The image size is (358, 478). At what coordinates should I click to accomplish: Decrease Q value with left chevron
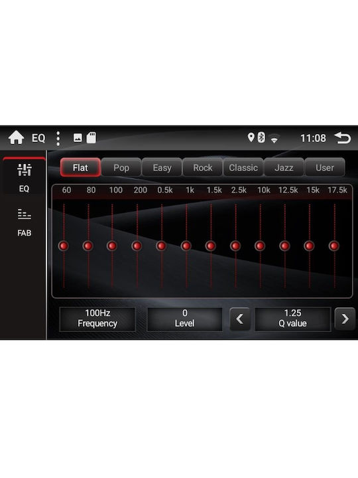pyautogui.click(x=240, y=319)
